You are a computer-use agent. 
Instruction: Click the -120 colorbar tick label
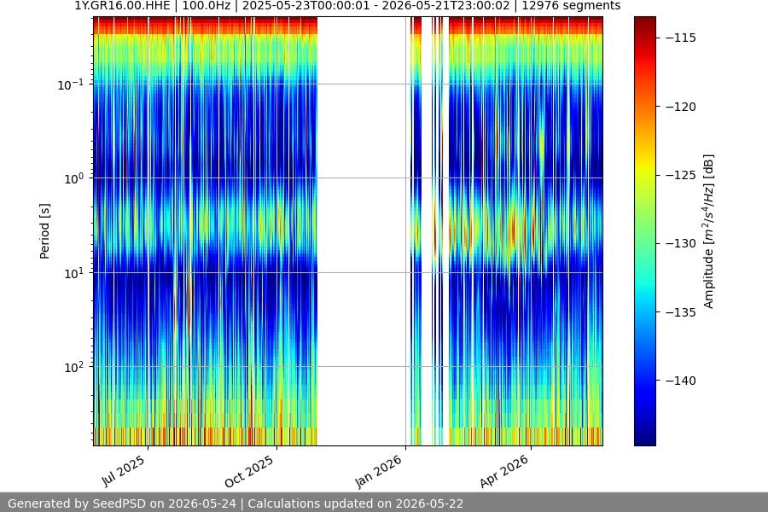point(680,107)
